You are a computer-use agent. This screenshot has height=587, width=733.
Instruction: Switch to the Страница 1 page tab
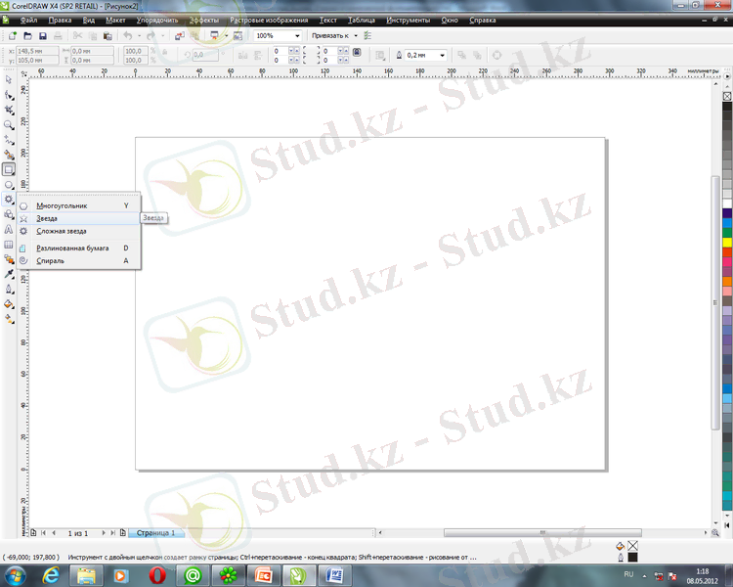click(155, 532)
